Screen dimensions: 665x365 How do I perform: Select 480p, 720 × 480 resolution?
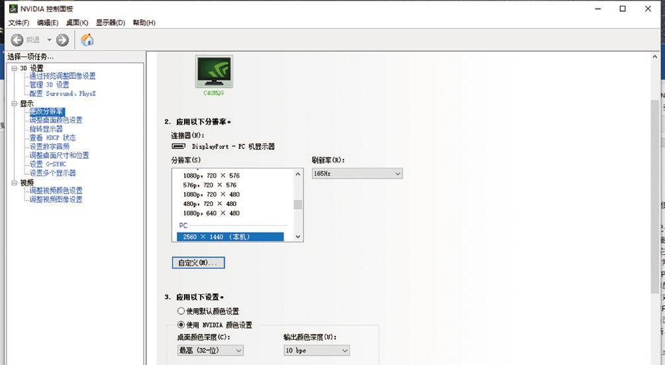pyautogui.click(x=209, y=203)
